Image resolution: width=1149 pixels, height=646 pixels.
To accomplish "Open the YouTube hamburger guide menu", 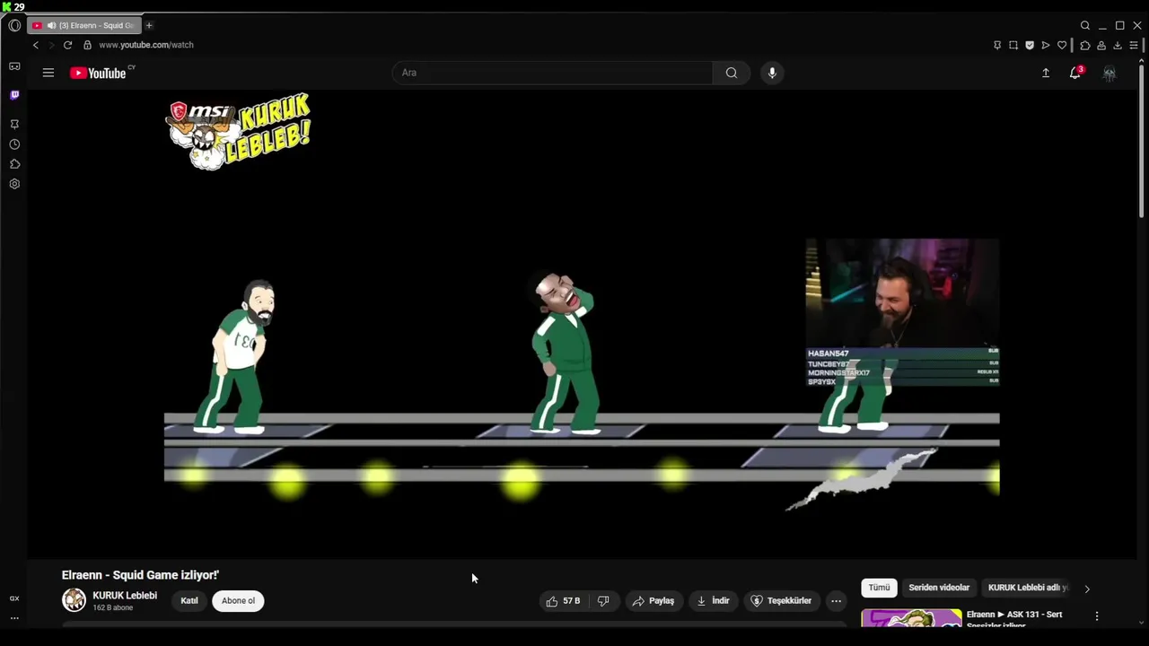I will tap(48, 73).
